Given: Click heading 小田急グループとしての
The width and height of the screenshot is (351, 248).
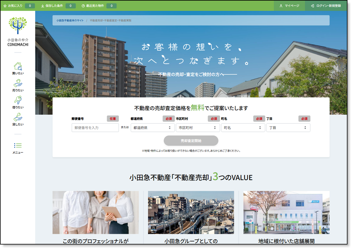Looking at the screenshot, I should point(191,241).
